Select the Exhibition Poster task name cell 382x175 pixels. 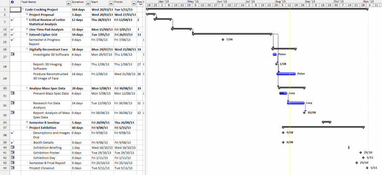pyautogui.click(x=46, y=153)
